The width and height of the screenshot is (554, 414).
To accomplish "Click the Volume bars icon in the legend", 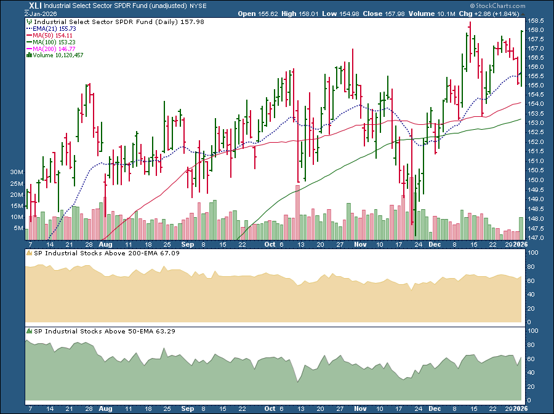I will click(29, 55).
